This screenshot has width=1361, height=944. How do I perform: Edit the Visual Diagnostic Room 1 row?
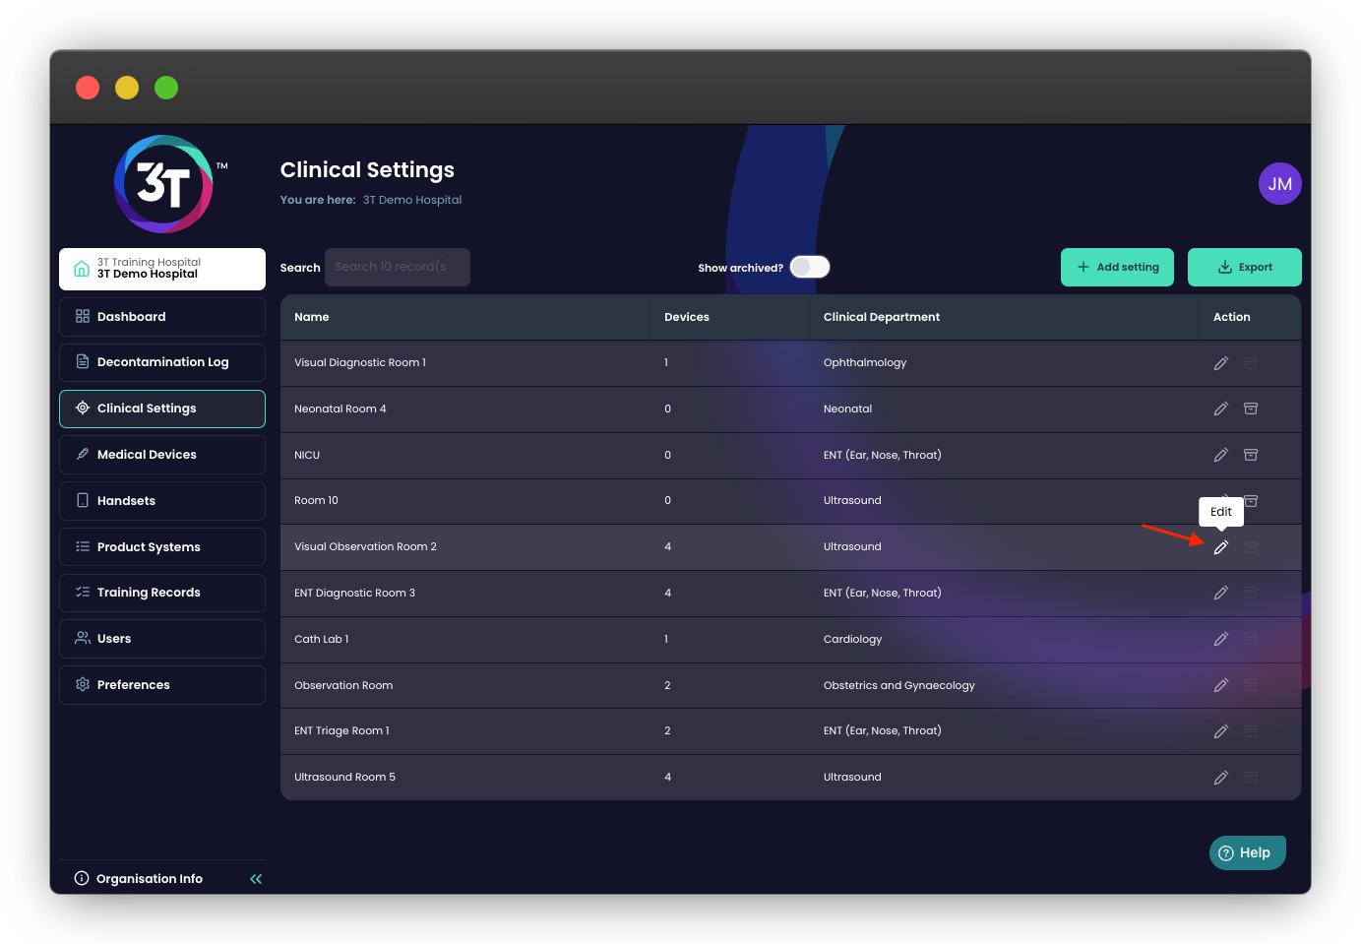(1220, 363)
